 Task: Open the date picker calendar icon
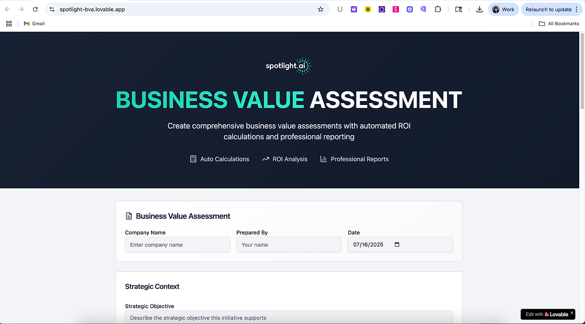tap(397, 245)
